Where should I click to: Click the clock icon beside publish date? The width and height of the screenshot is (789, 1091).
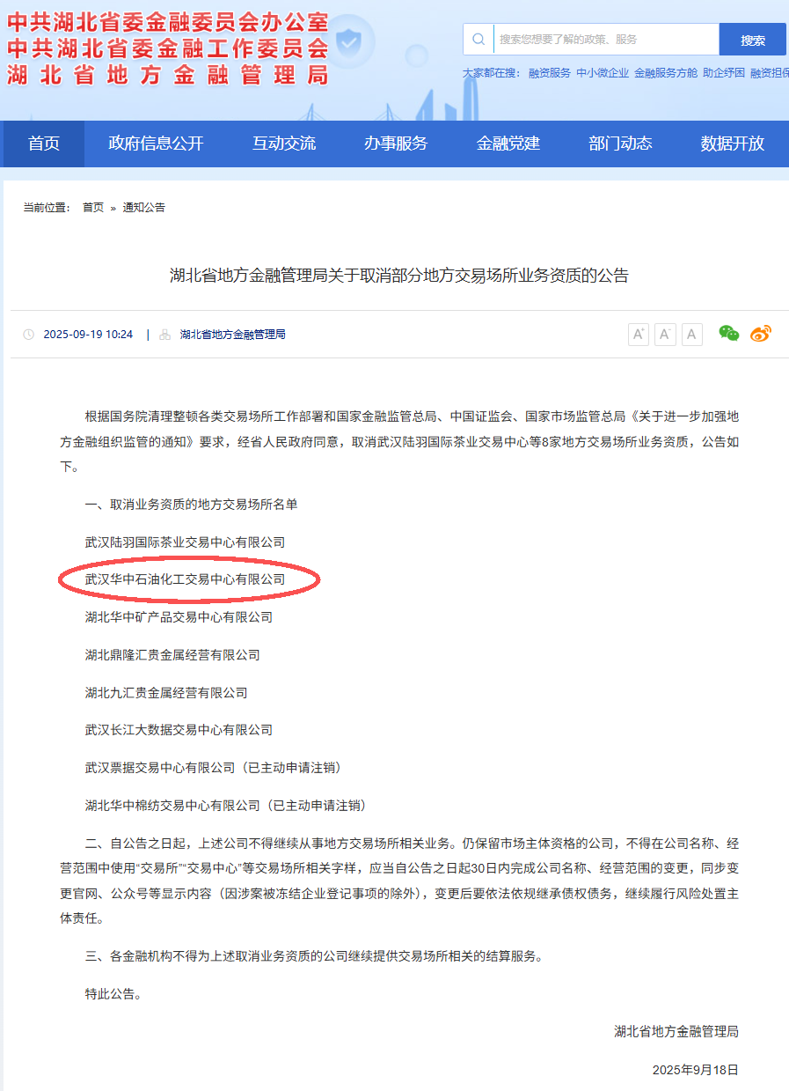point(31,335)
